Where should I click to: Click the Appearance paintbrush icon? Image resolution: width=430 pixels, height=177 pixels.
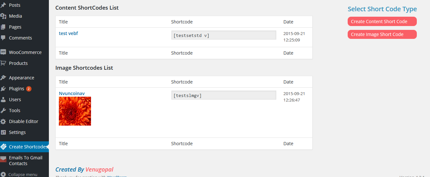[x=3, y=78]
